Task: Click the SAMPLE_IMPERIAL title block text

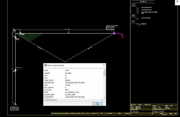Action: coord(159,112)
